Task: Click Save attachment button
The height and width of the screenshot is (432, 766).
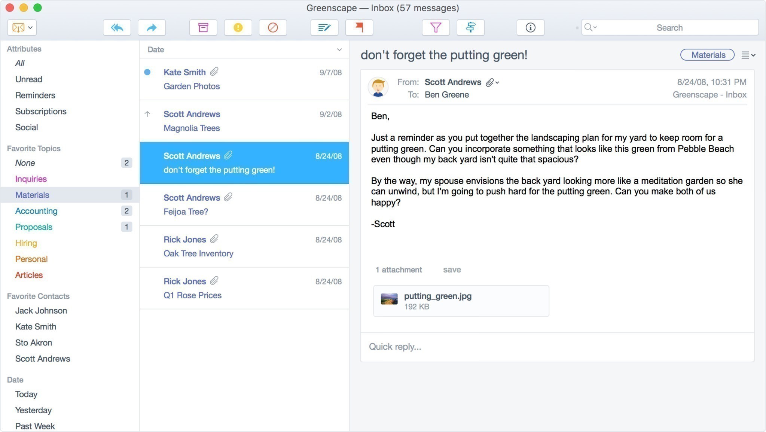Action: point(451,269)
